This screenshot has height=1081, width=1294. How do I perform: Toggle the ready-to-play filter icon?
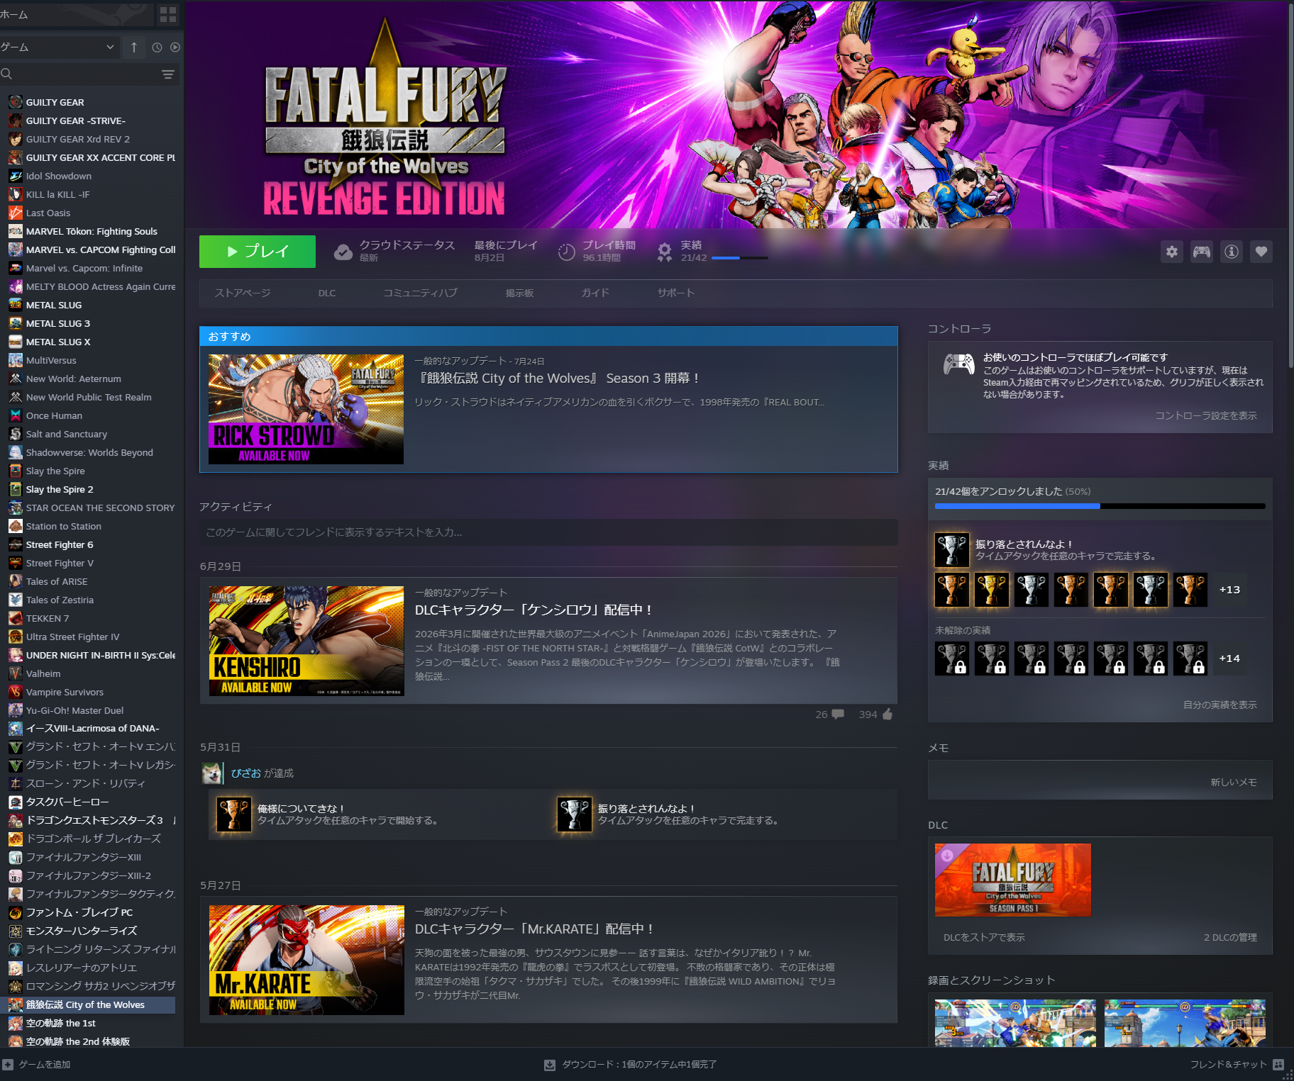point(175,47)
